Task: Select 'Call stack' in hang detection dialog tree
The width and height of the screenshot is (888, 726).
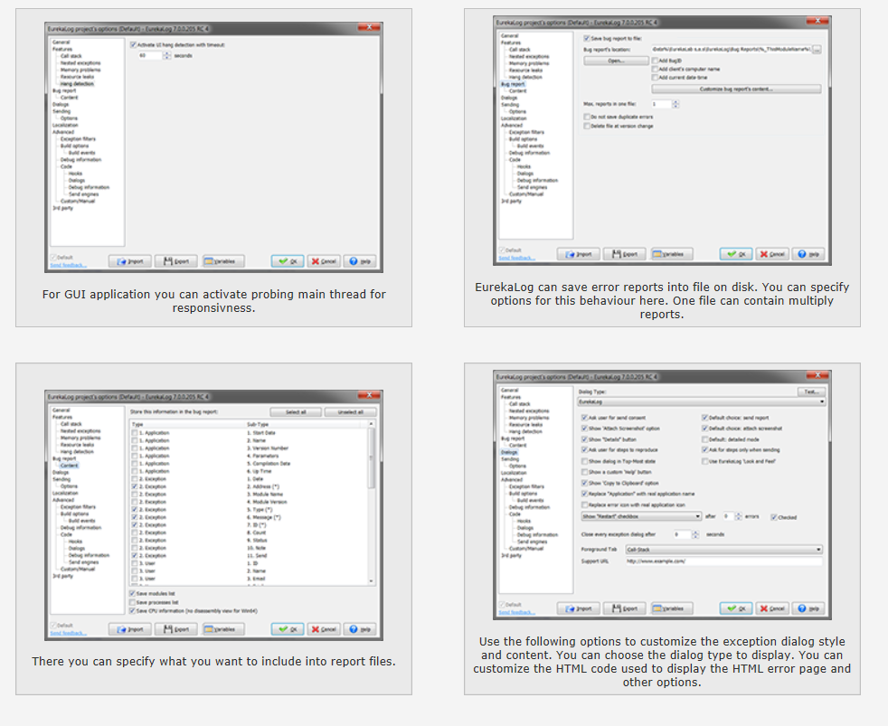Action: point(71,56)
